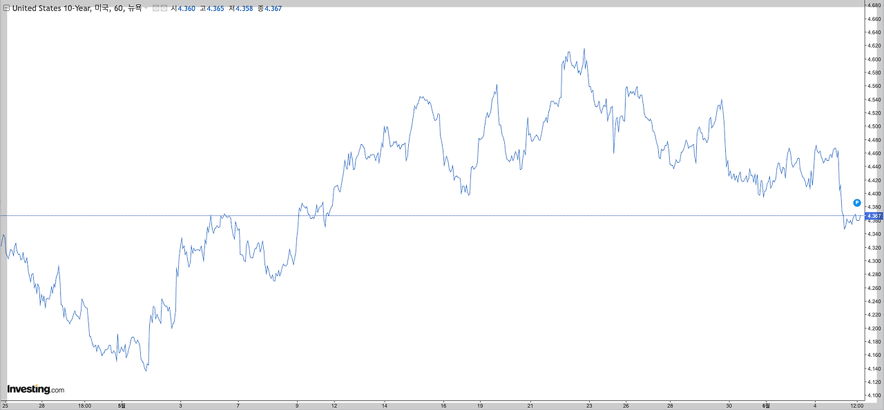Click the 4.100 price axis label

tap(874, 395)
